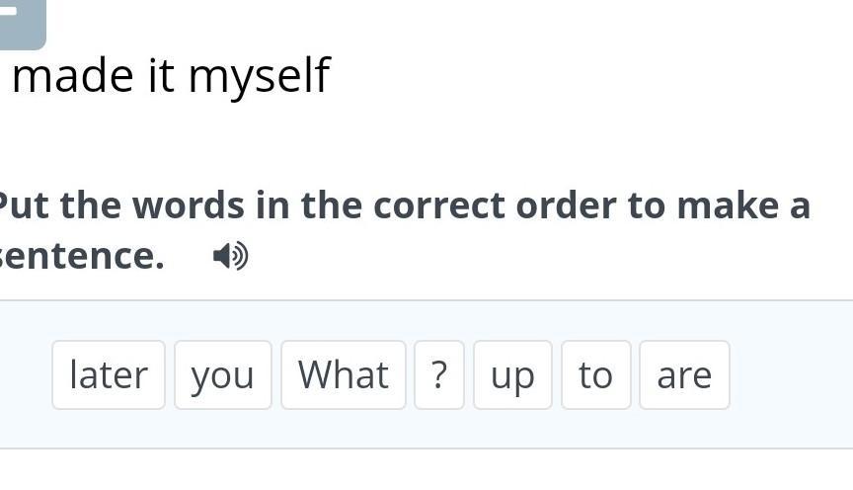This screenshot has height=490, width=853.
Task: Pick the "are" word tile
Action: [x=684, y=374]
